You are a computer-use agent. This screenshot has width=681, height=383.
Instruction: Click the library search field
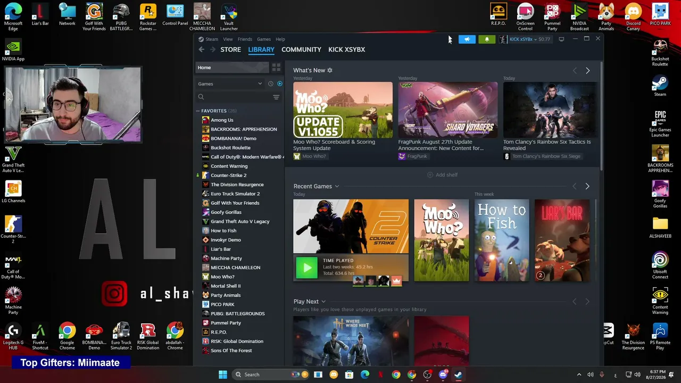tap(234, 97)
